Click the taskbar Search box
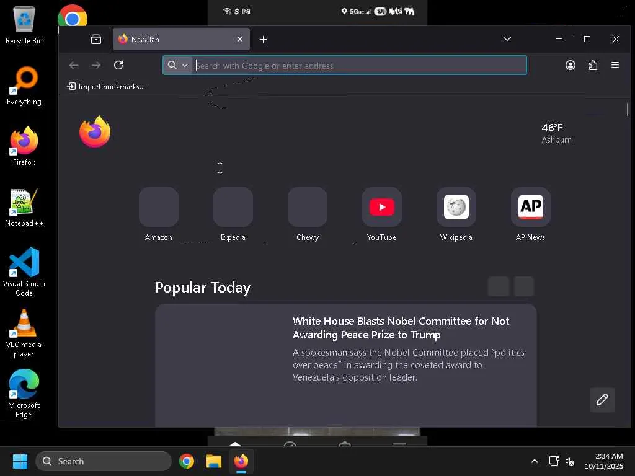The image size is (635, 476). click(104, 461)
